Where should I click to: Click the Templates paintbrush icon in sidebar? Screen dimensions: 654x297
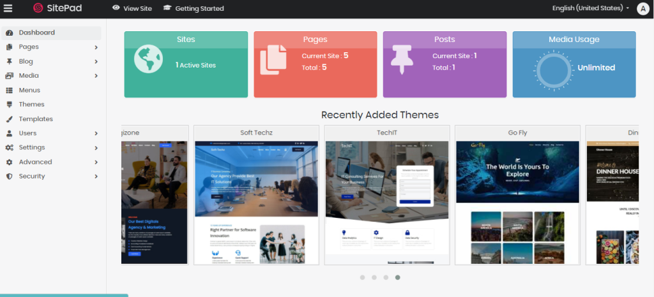coord(9,119)
